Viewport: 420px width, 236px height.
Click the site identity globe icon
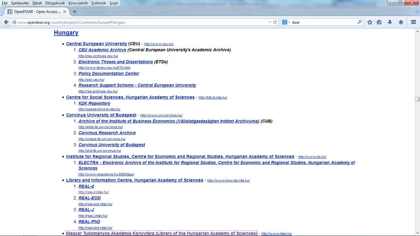tap(14, 22)
